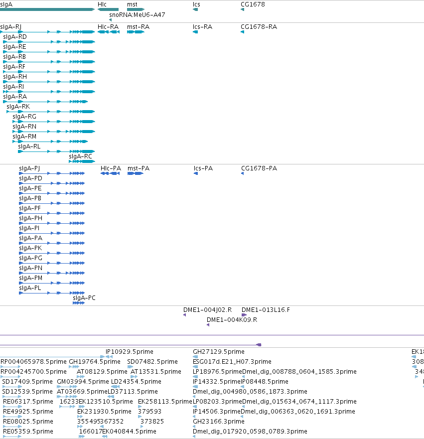Click the SD07482.5prime EST label
Screen dimensions: 424x439
152,362
